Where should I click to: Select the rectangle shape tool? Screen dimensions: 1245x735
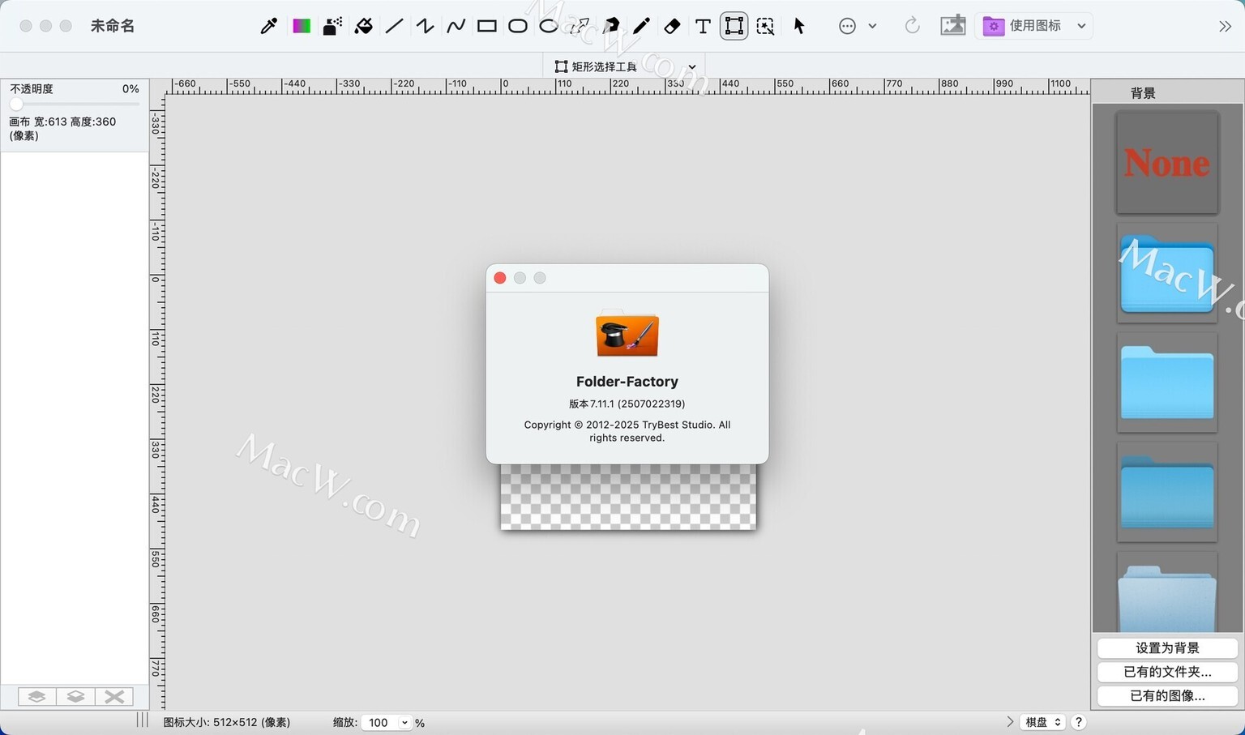[x=486, y=26]
